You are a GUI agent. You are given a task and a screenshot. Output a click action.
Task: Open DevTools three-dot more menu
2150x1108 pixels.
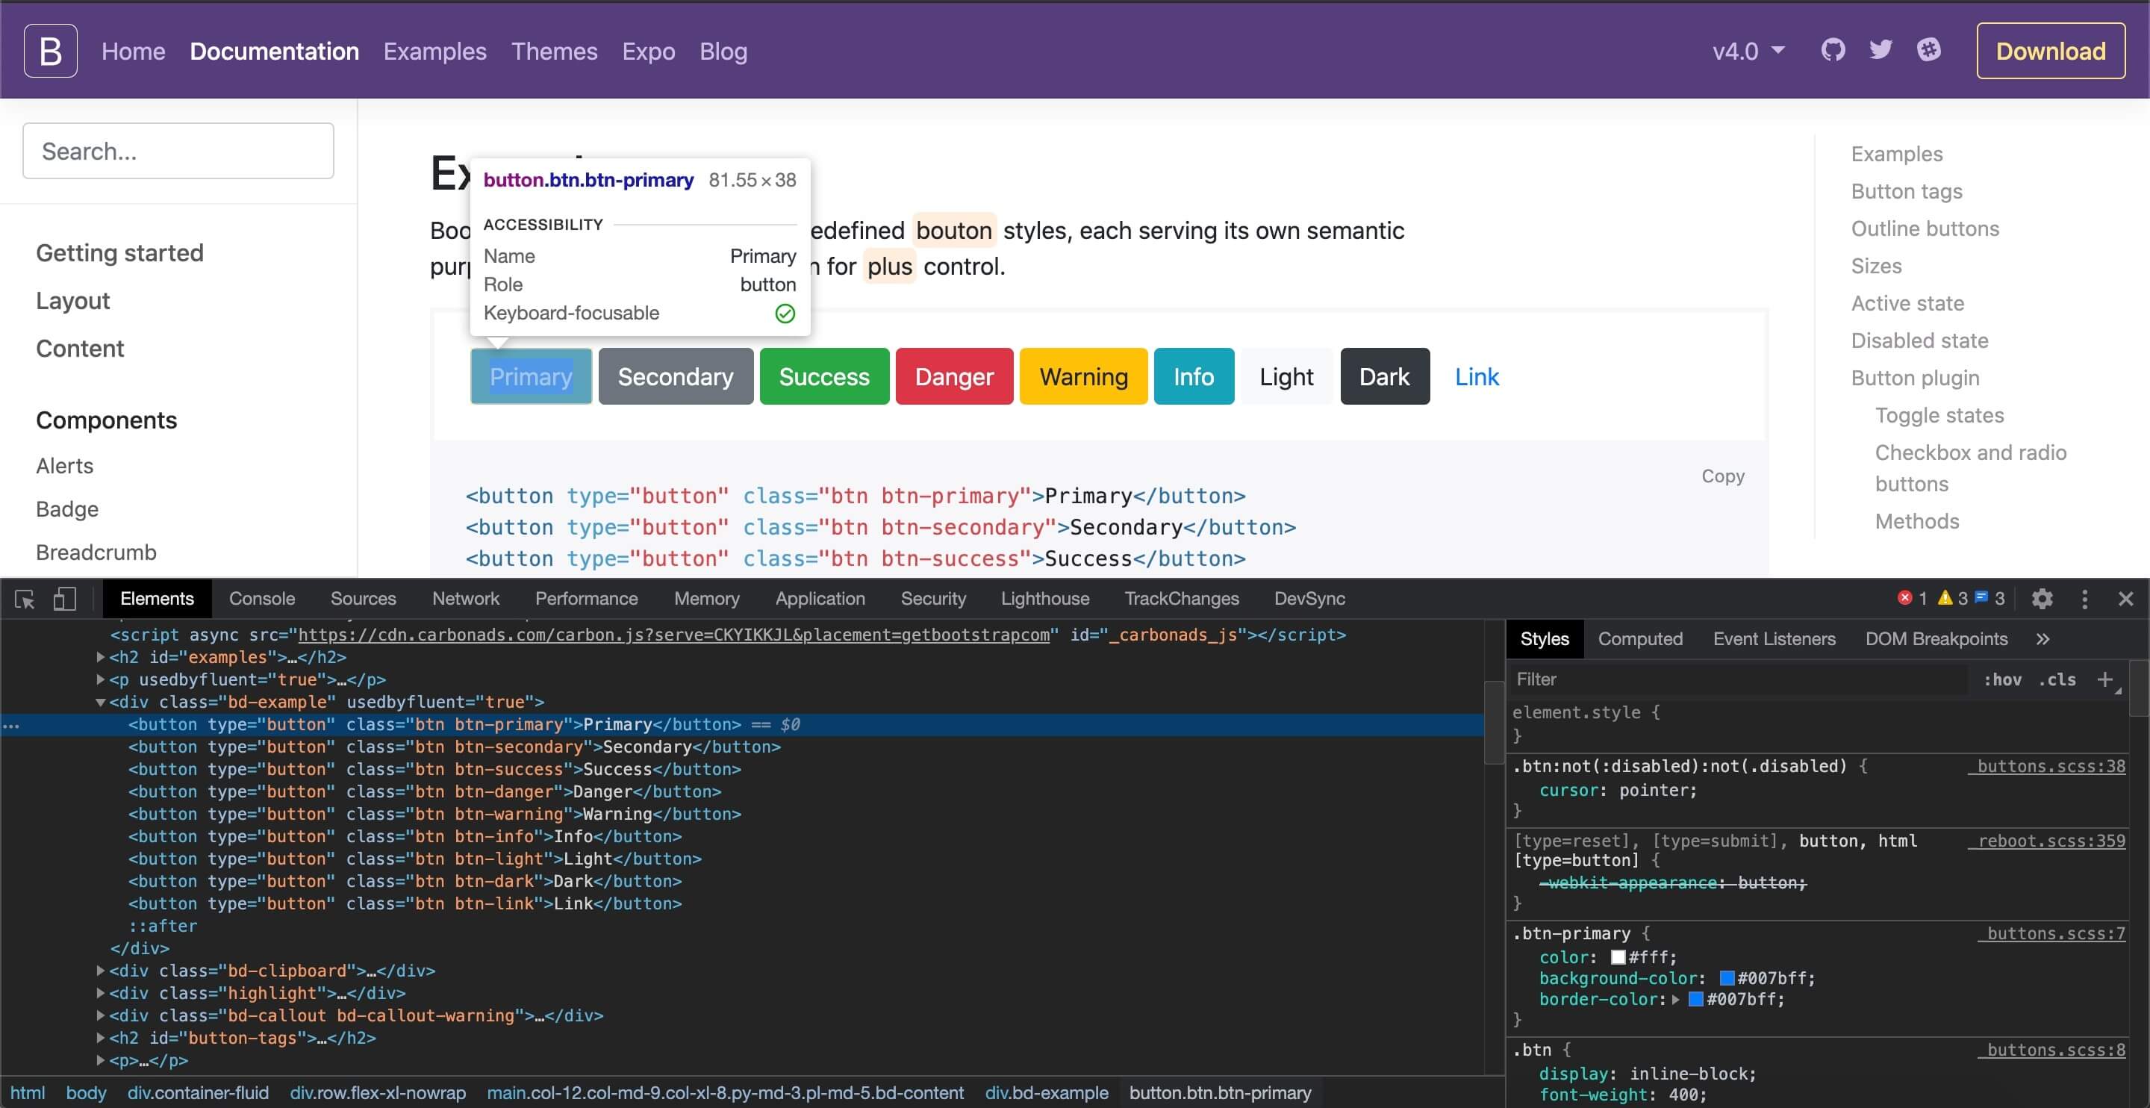tap(2085, 599)
